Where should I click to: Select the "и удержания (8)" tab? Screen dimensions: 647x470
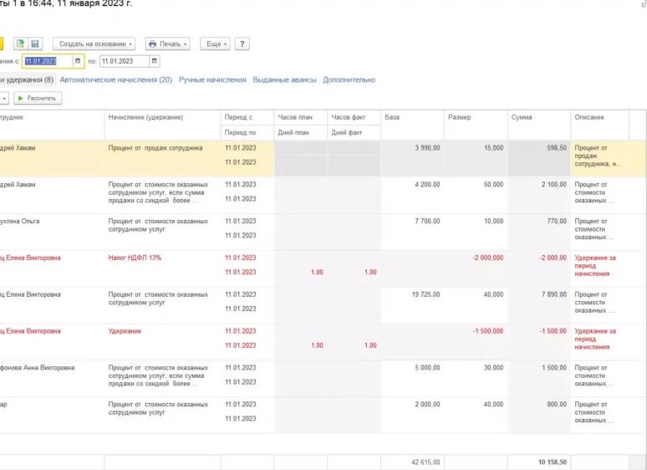(27, 79)
